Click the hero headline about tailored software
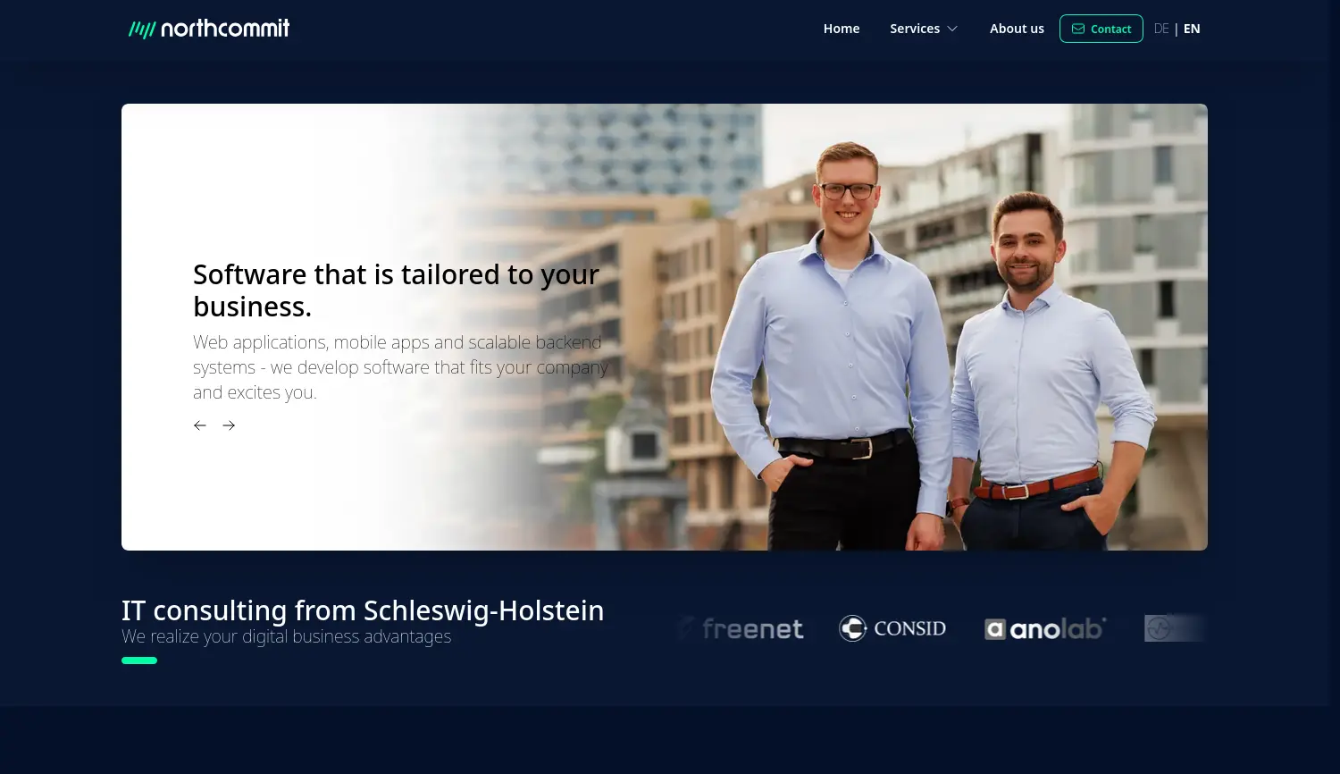 (397, 290)
